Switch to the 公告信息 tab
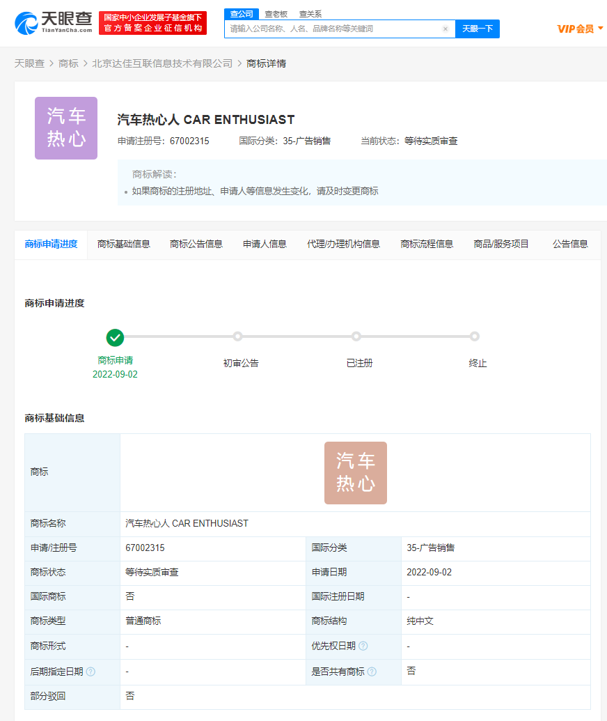This screenshot has width=607, height=721. point(570,245)
